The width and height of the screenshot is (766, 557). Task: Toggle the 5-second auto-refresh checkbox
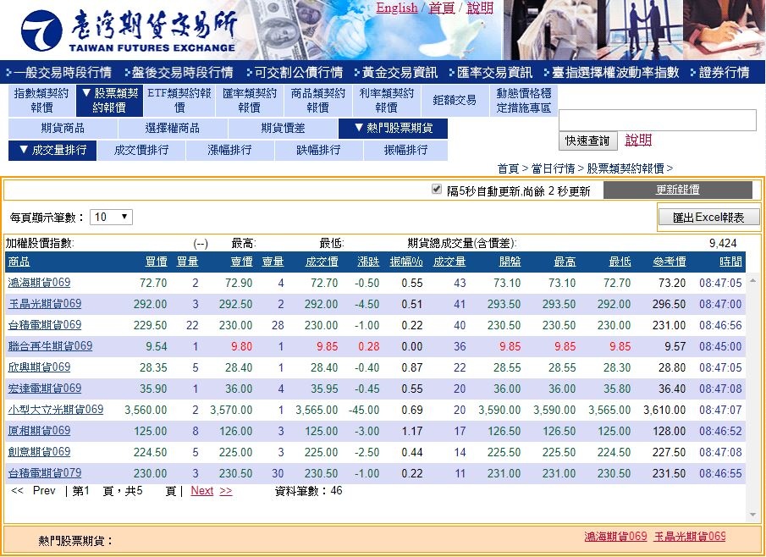[437, 189]
